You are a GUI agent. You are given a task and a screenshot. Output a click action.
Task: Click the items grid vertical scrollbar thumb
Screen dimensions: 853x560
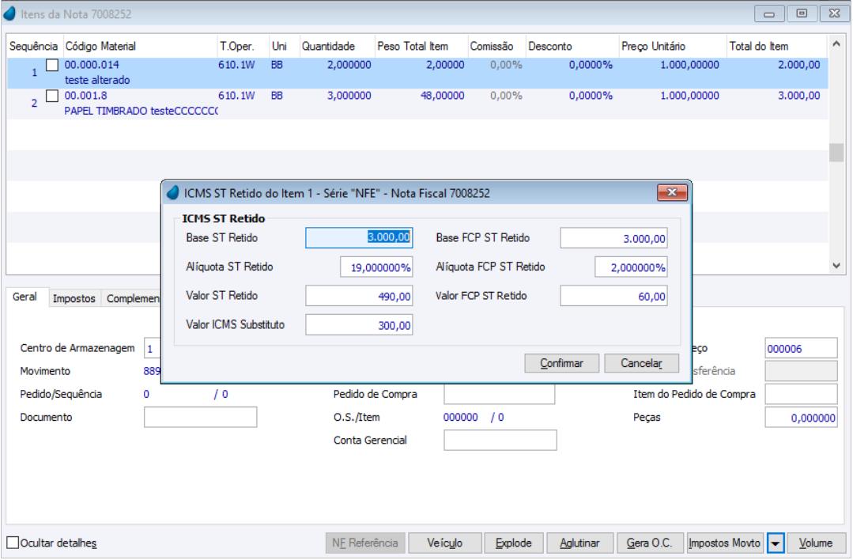[836, 153]
